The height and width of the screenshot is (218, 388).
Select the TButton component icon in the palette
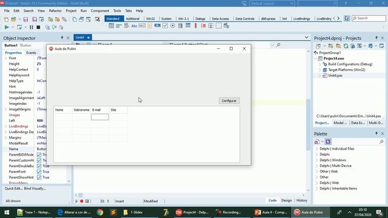158,25
